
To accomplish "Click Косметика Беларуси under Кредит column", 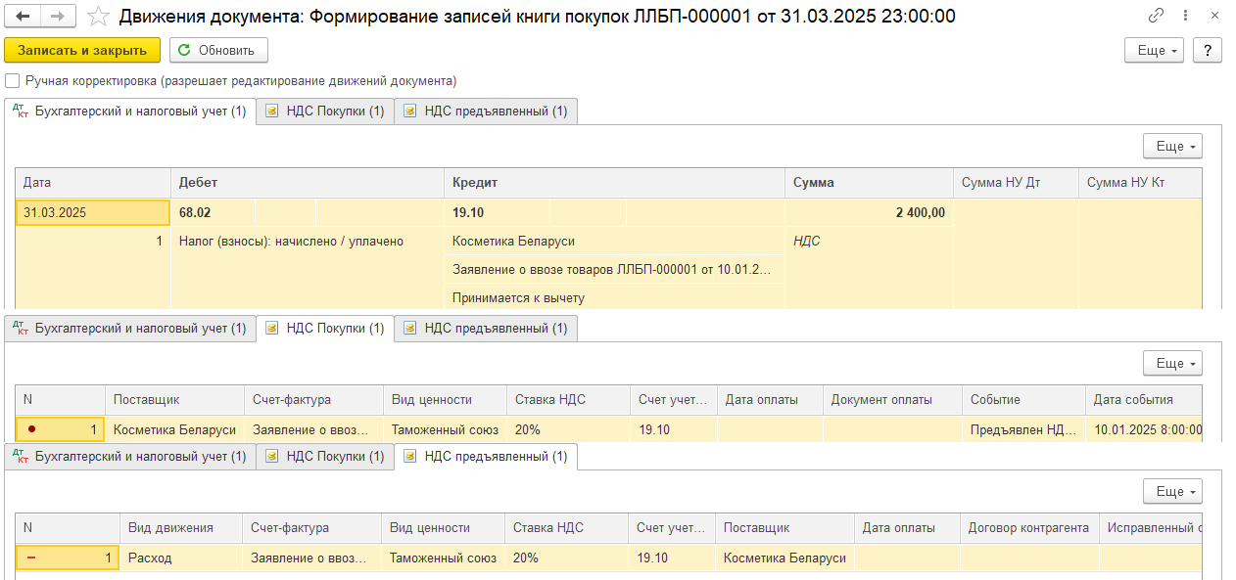I will (x=614, y=241).
